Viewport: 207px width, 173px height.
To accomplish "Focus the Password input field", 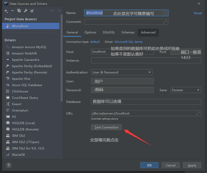I will pos(122,90).
